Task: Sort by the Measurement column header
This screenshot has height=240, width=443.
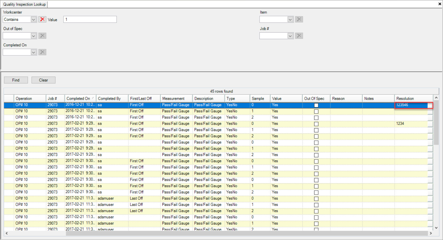Action: 177,98
